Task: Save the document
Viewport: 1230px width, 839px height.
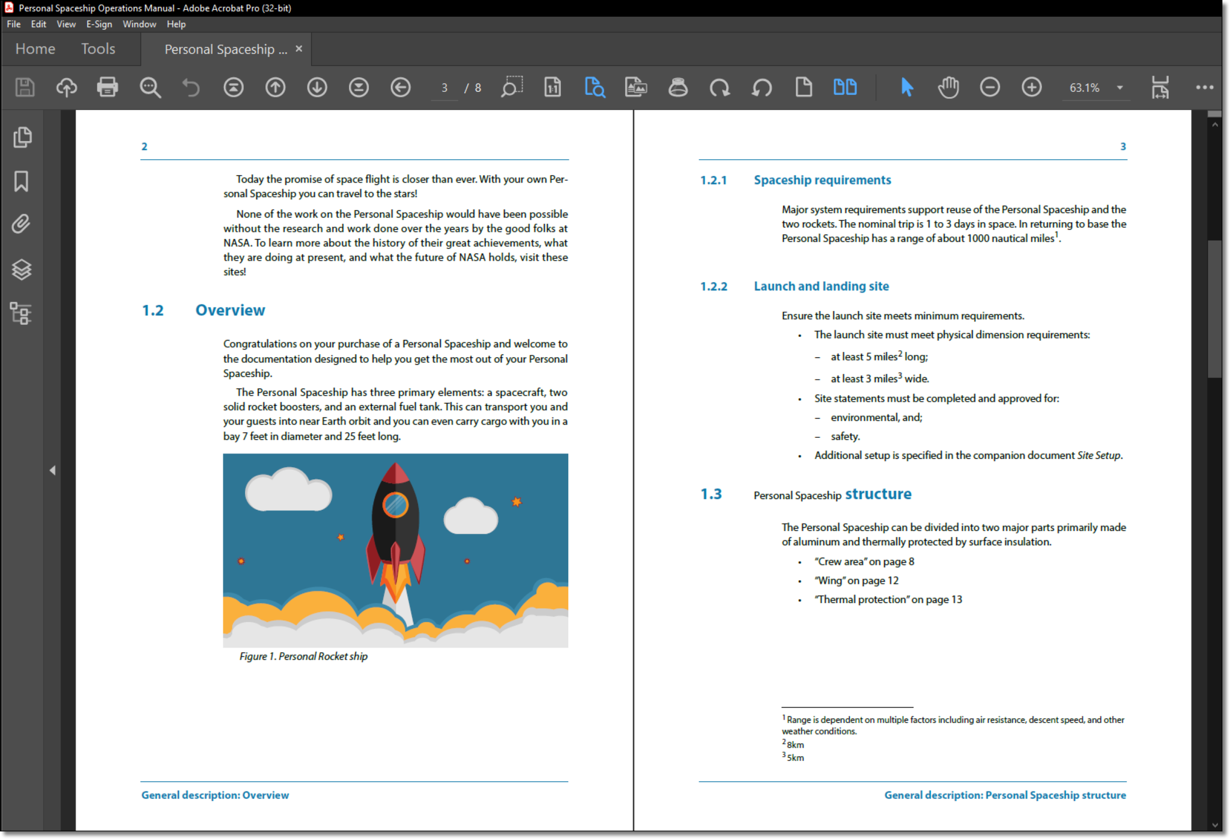Action: click(24, 87)
